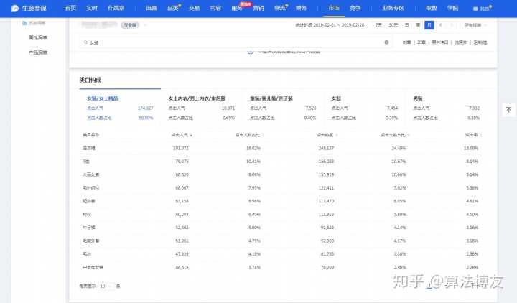
Task: Click the search magnifier icon
Action: tap(85, 42)
